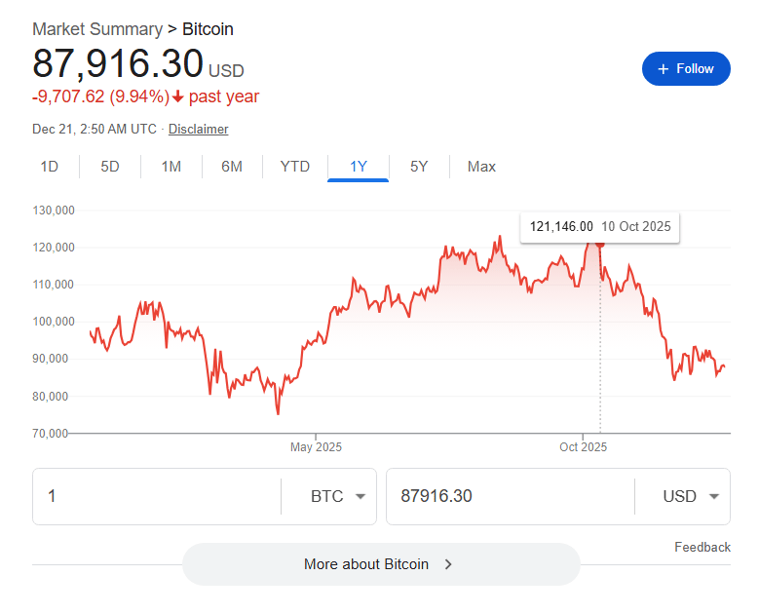Show the Max time range
Viewport: 759px width, 614px height.
pos(481,167)
